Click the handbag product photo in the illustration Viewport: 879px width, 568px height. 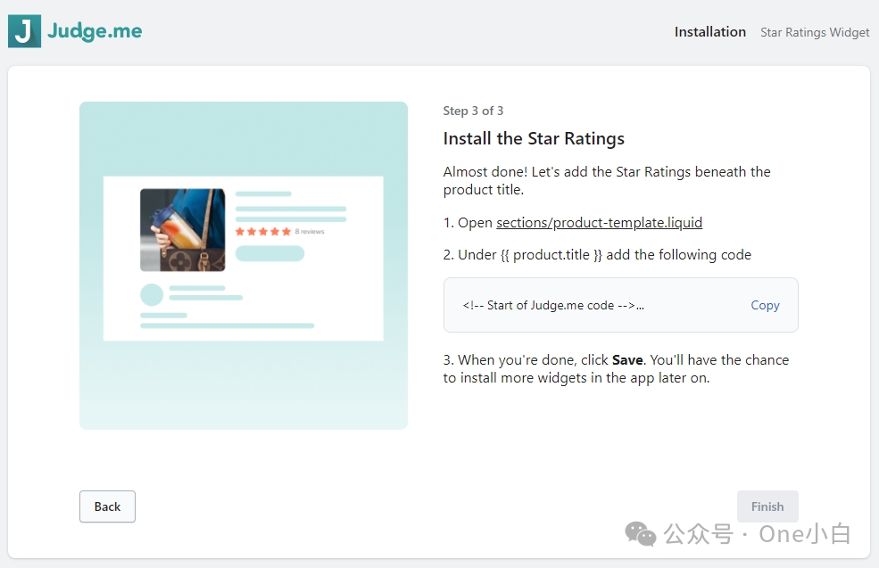point(183,230)
